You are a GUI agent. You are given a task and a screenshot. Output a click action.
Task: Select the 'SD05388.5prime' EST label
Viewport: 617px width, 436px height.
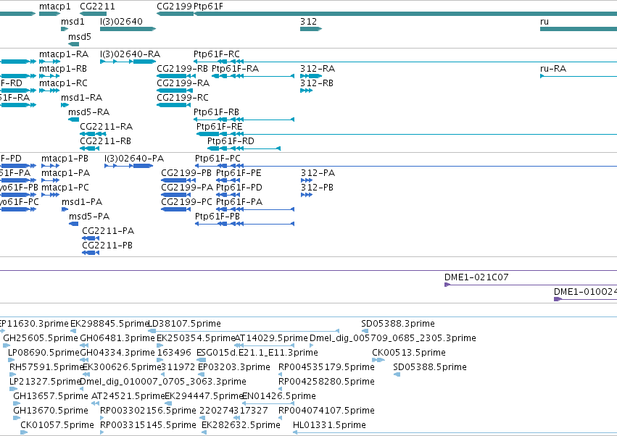[x=430, y=366]
